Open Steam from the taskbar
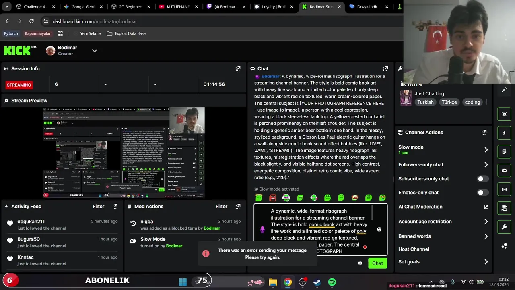 pos(317,282)
